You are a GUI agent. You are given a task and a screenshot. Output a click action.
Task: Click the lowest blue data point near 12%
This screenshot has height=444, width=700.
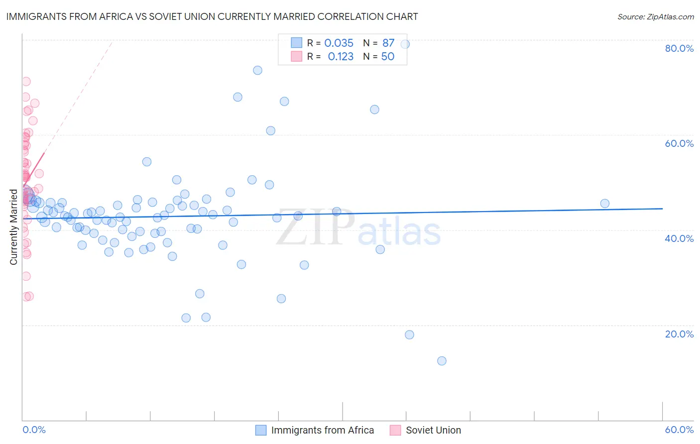click(442, 361)
